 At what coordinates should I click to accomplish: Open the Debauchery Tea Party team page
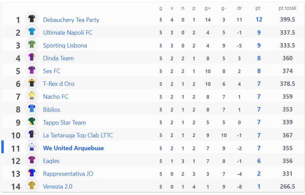point(71,20)
